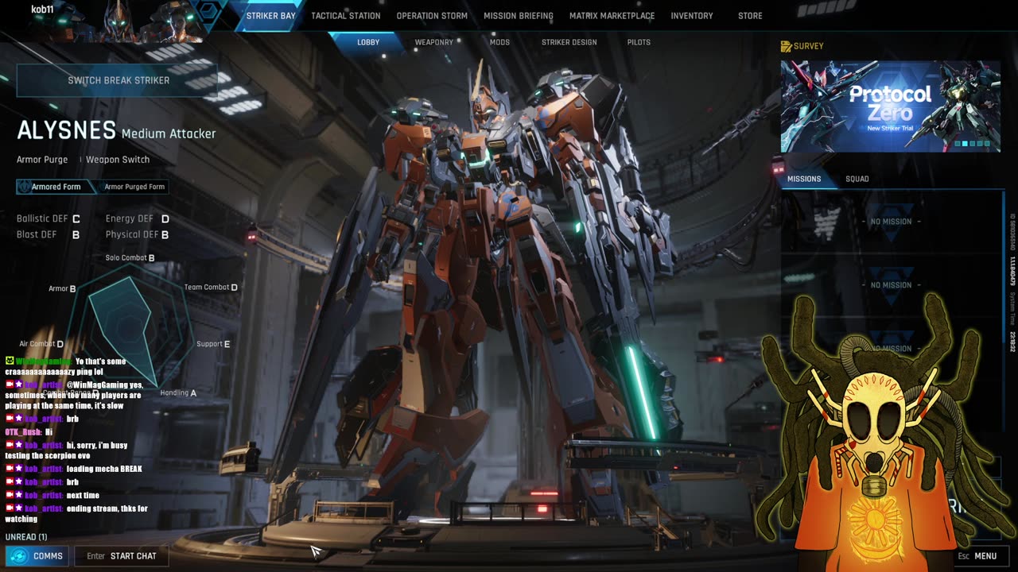Click the 'ending stream' message camera badge

[10, 508]
